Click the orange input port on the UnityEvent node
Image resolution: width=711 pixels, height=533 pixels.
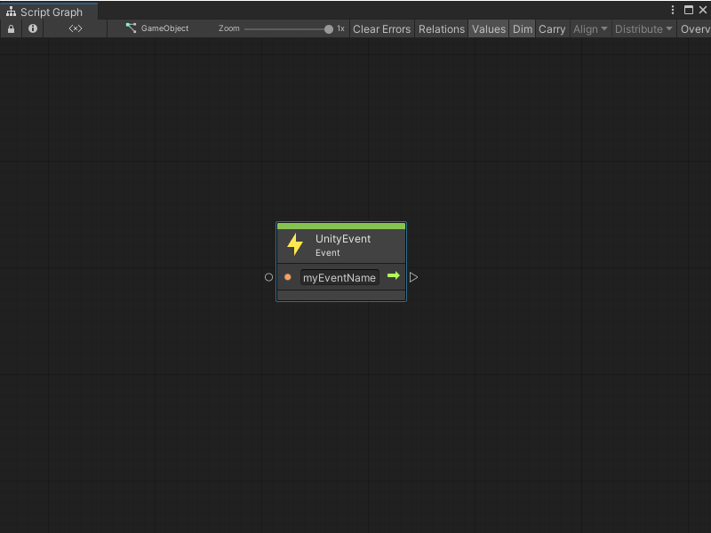[288, 276]
